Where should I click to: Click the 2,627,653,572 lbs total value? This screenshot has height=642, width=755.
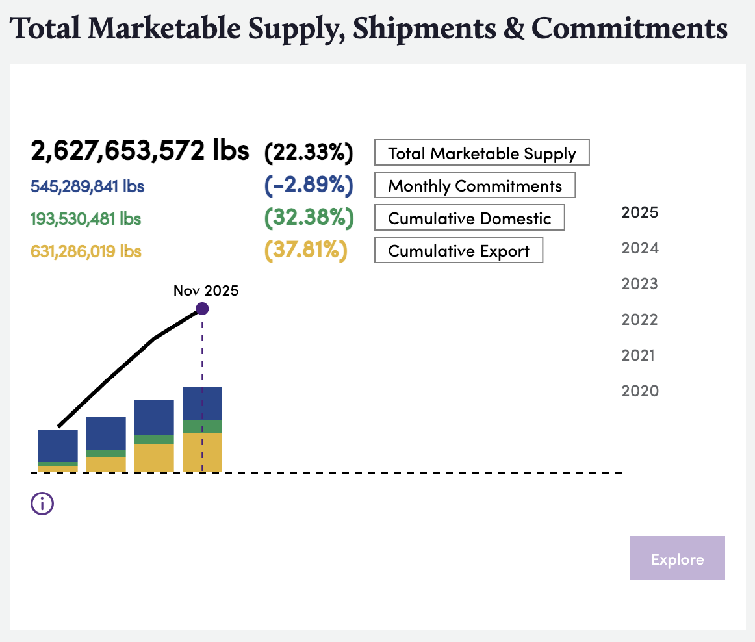coord(140,151)
